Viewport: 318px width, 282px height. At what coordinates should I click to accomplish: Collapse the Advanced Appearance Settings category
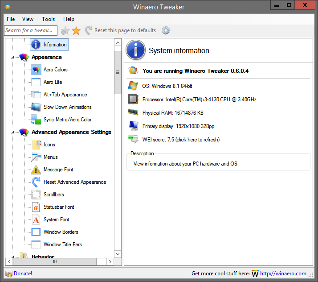pyautogui.click(x=12, y=132)
